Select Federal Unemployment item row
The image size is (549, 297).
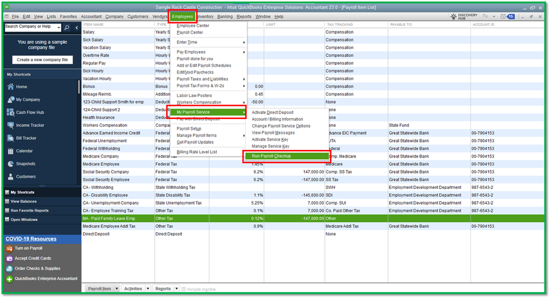313,141
